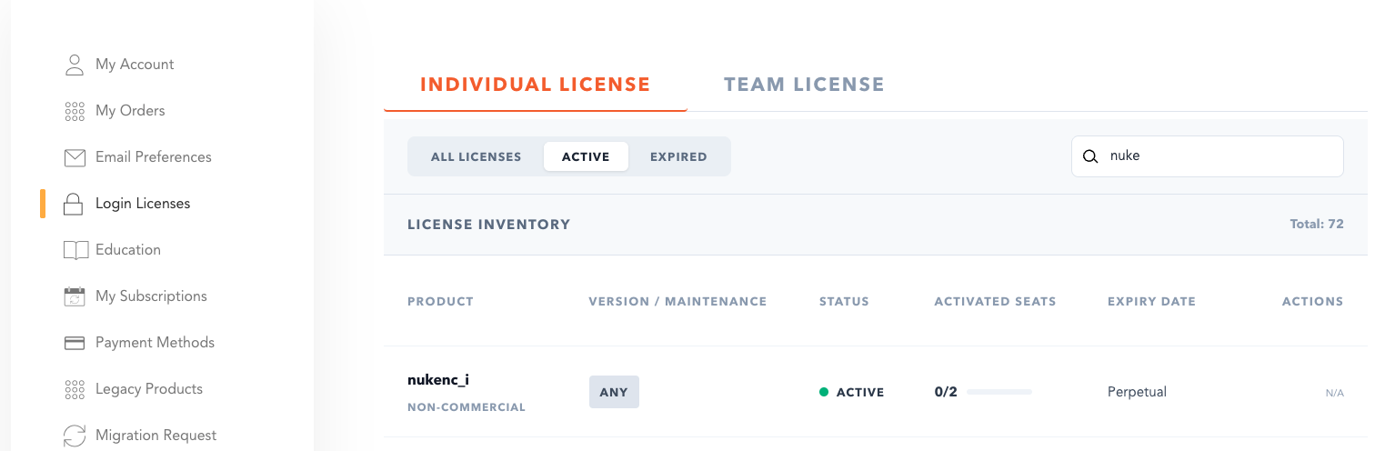Viewport: 1375px width, 451px height.
Task: Click the Activated Seats column header
Action: [995, 301]
